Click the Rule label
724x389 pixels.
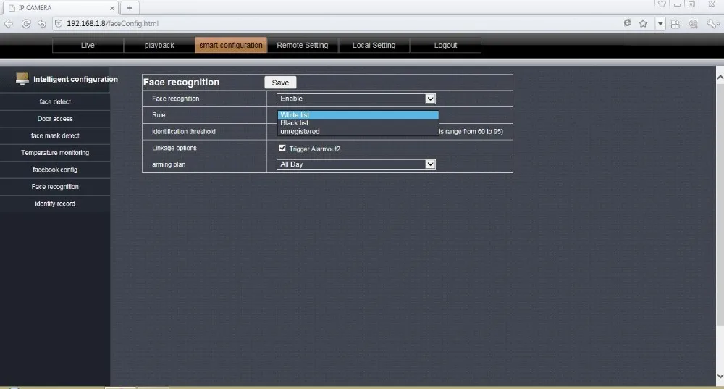point(159,115)
